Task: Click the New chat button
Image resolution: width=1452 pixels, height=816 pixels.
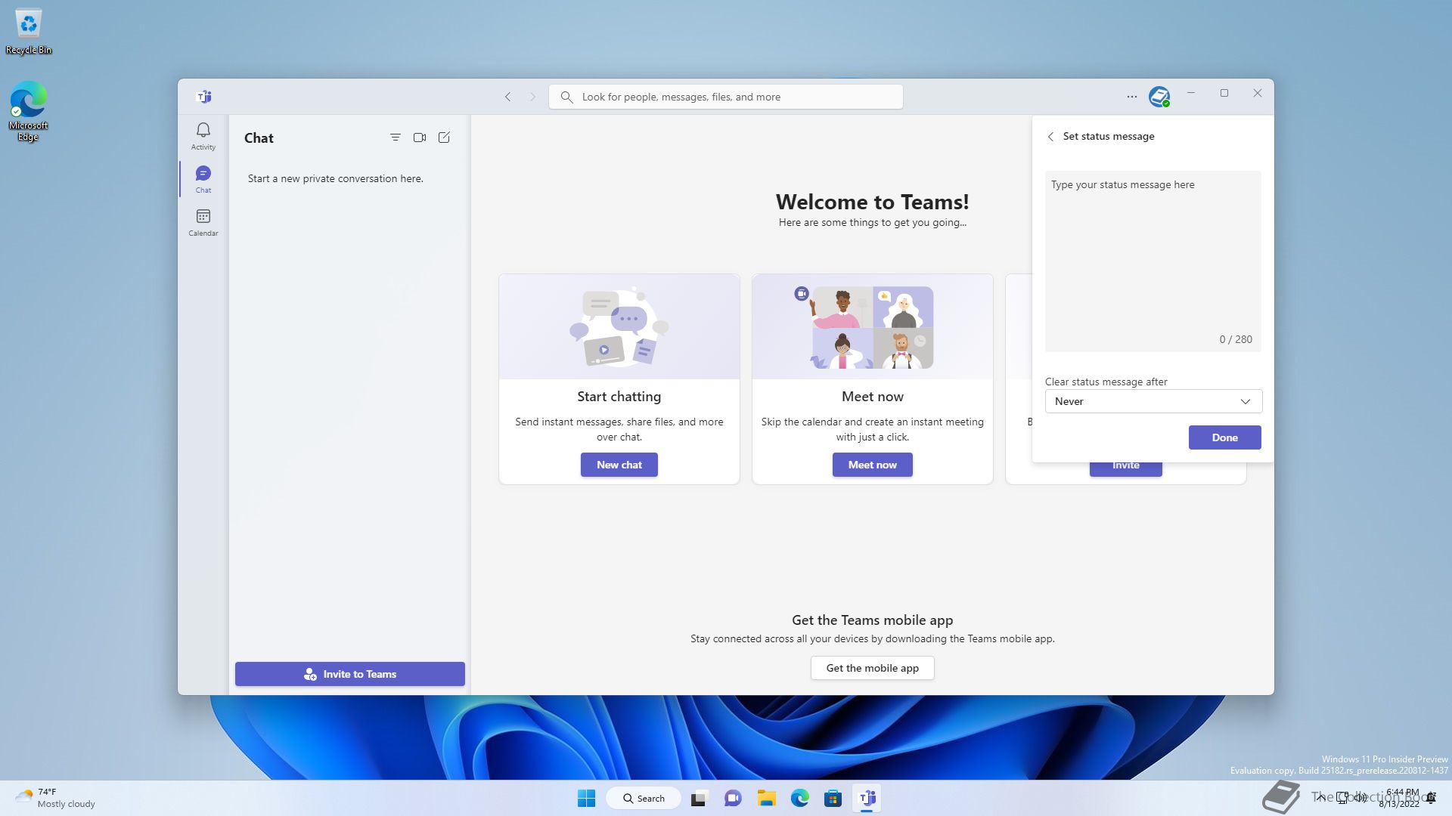Action: coord(619,465)
